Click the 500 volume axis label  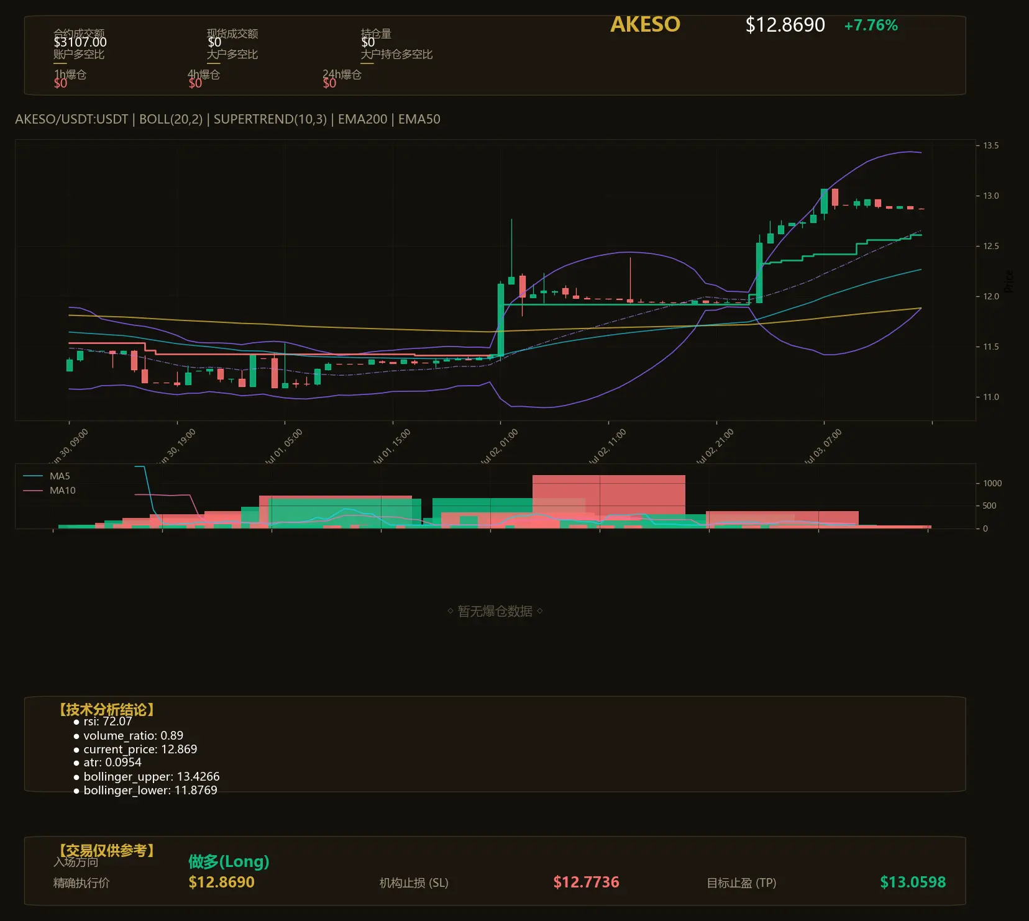pos(989,506)
